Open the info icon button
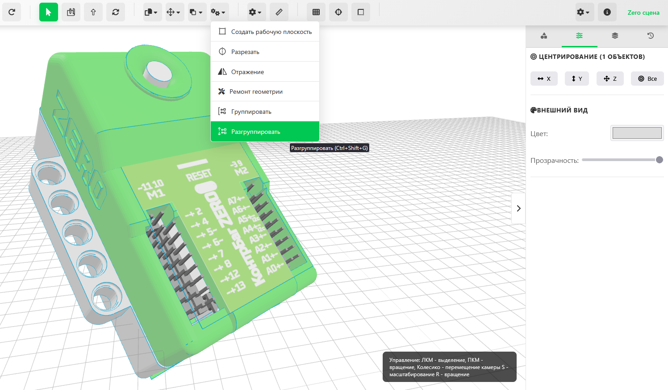668x390 pixels. [x=607, y=12]
